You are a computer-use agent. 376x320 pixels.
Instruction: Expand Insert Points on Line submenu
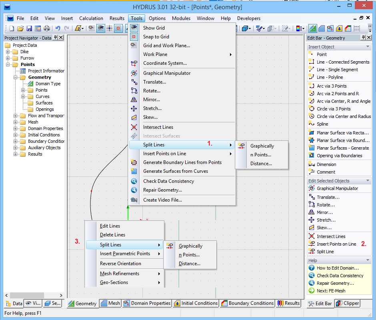[182, 154]
